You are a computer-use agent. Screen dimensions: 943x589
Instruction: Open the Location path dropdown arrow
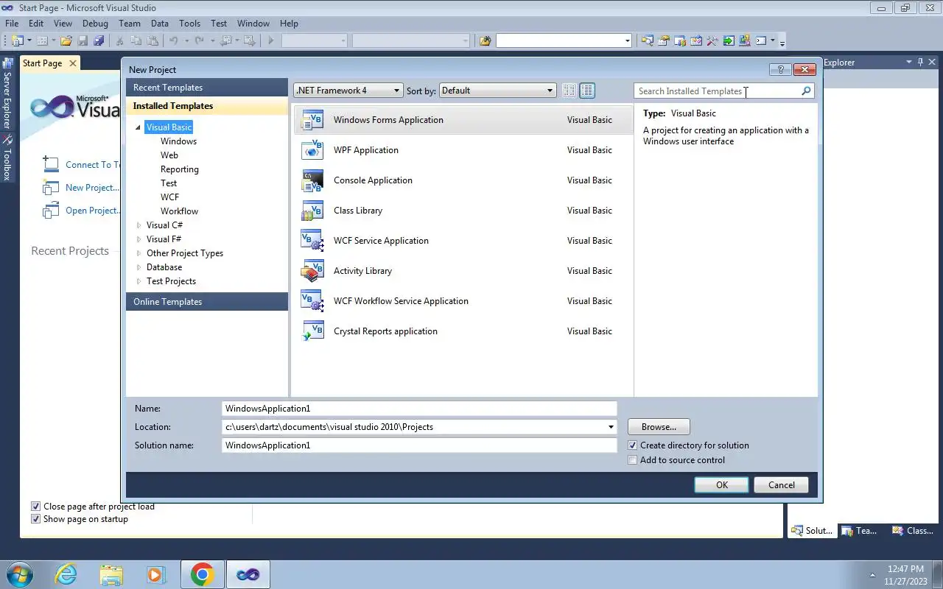tap(611, 427)
